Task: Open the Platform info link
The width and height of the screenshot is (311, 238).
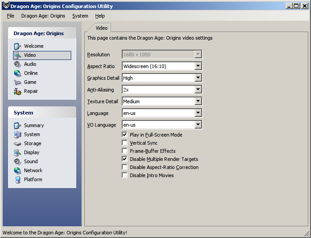Action: (x=33, y=179)
